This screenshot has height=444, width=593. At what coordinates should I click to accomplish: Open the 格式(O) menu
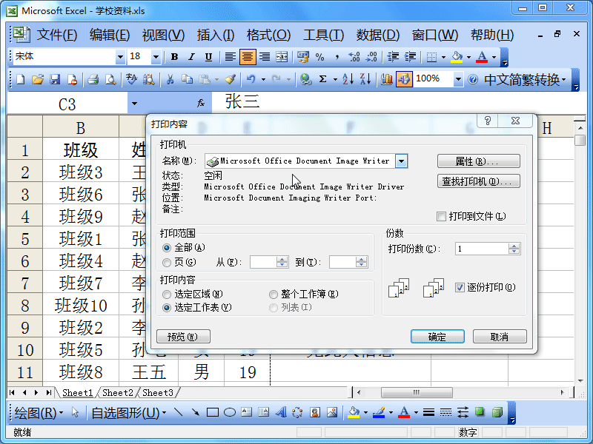268,35
